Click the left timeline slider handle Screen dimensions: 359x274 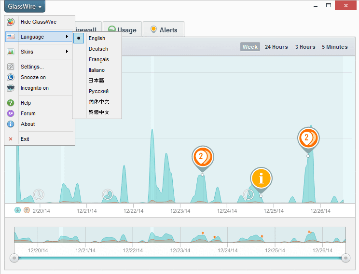pos(14,258)
